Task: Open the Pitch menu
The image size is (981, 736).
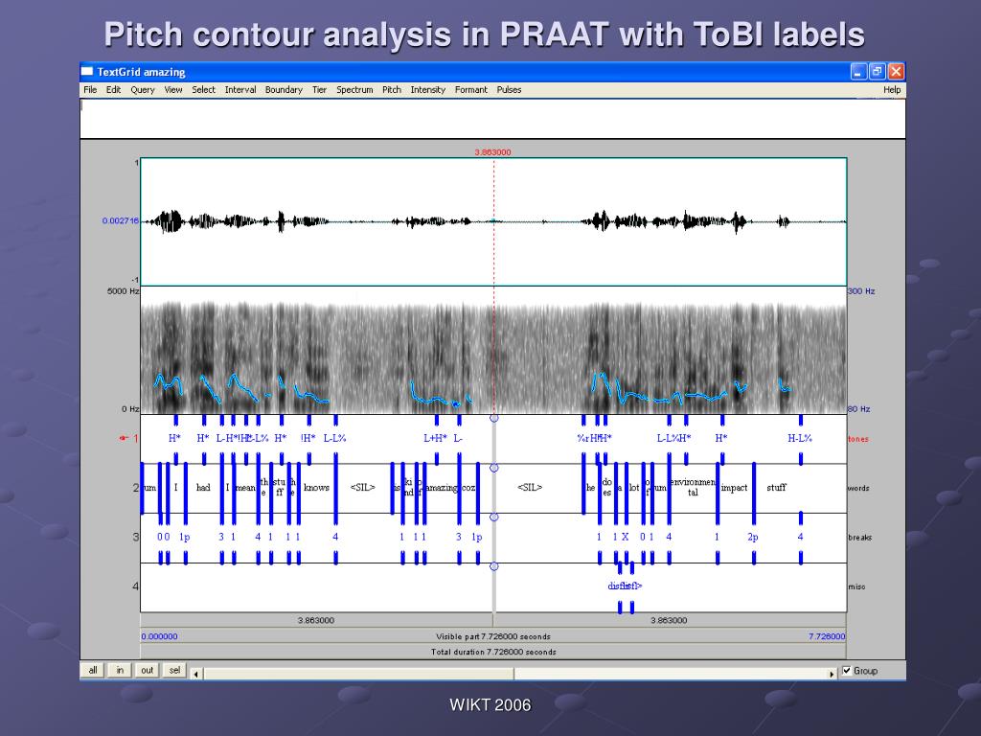Action: tap(392, 89)
